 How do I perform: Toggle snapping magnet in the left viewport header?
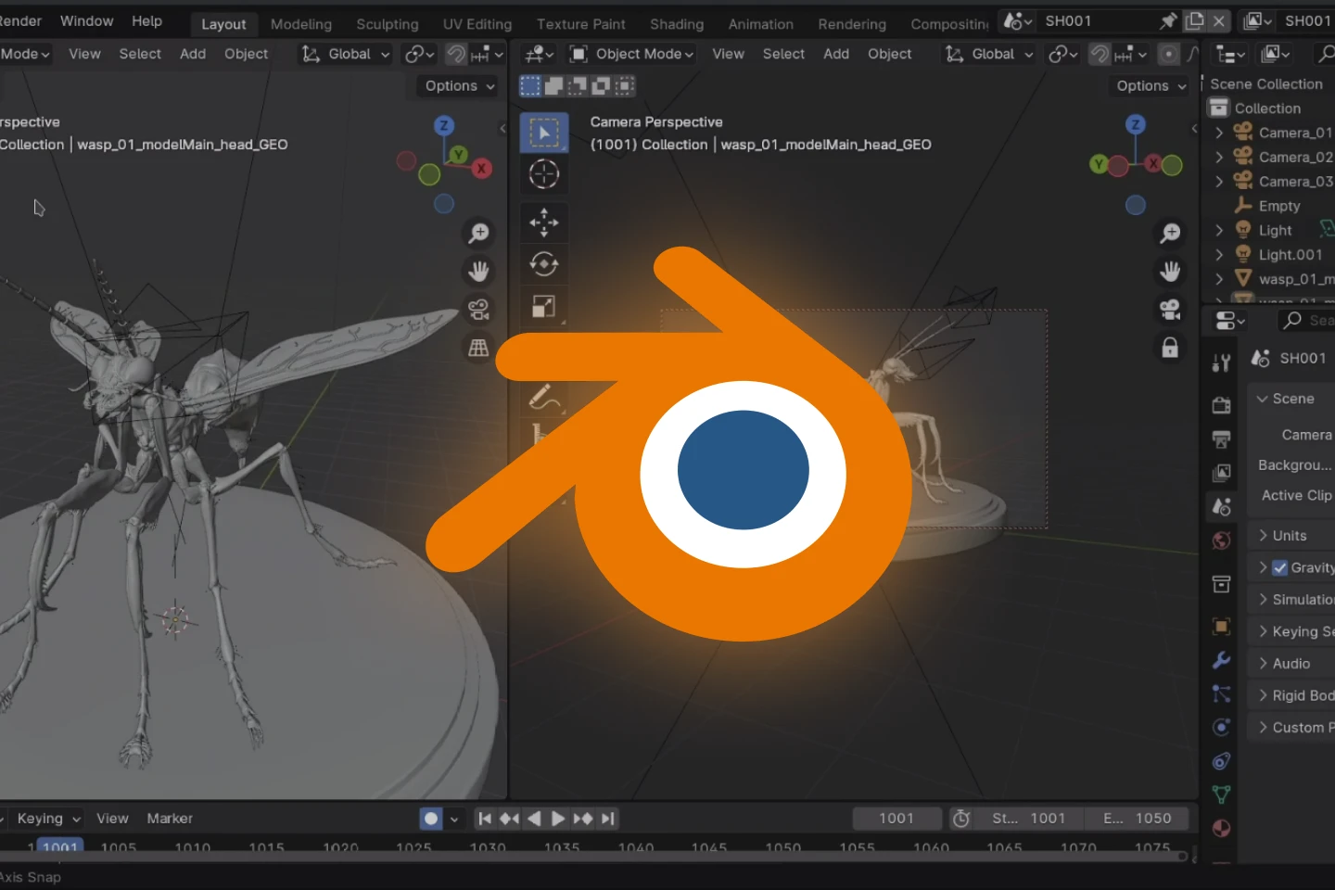click(x=456, y=54)
